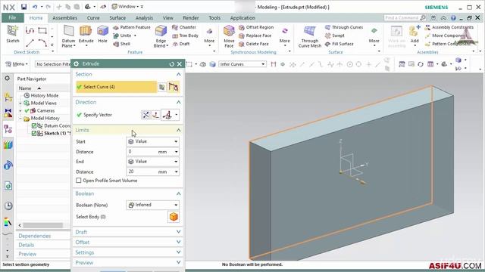Open the Details panel in Part Navigator
485x272 pixels.
(x=27, y=245)
